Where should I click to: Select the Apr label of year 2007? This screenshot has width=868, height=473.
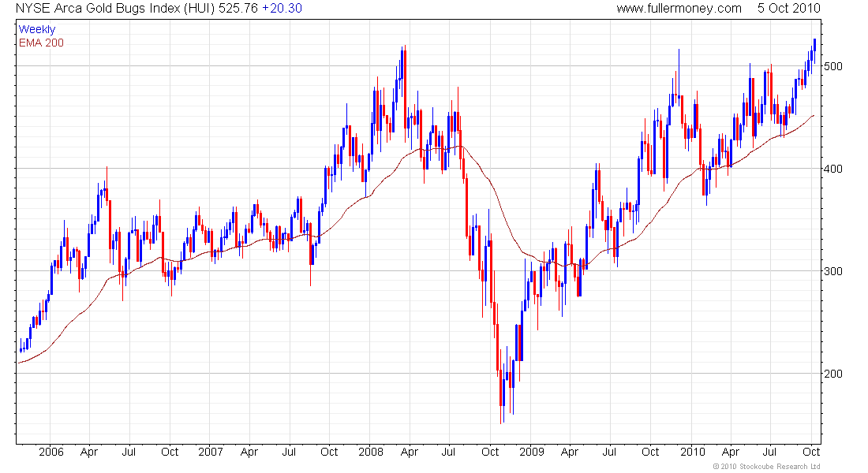tap(249, 453)
